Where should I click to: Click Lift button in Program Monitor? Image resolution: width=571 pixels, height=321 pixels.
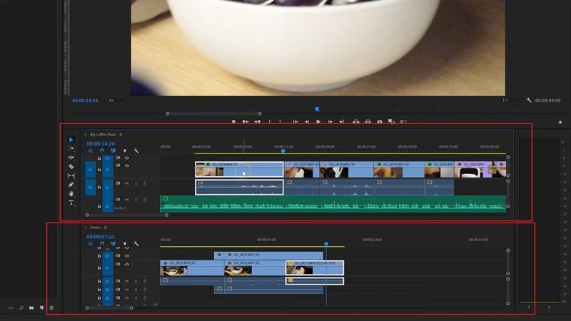click(x=355, y=121)
